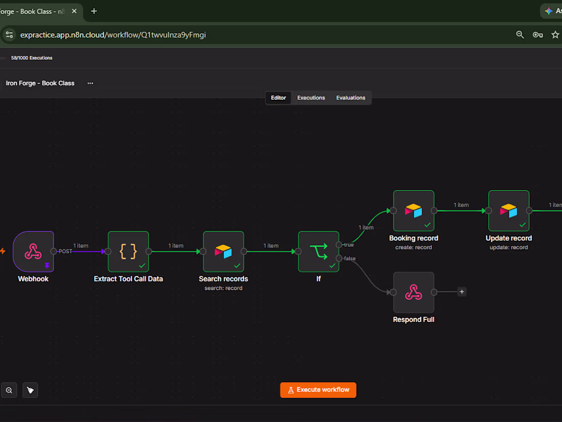
Task: Click the browser address bar URL
Action: [x=113, y=35]
